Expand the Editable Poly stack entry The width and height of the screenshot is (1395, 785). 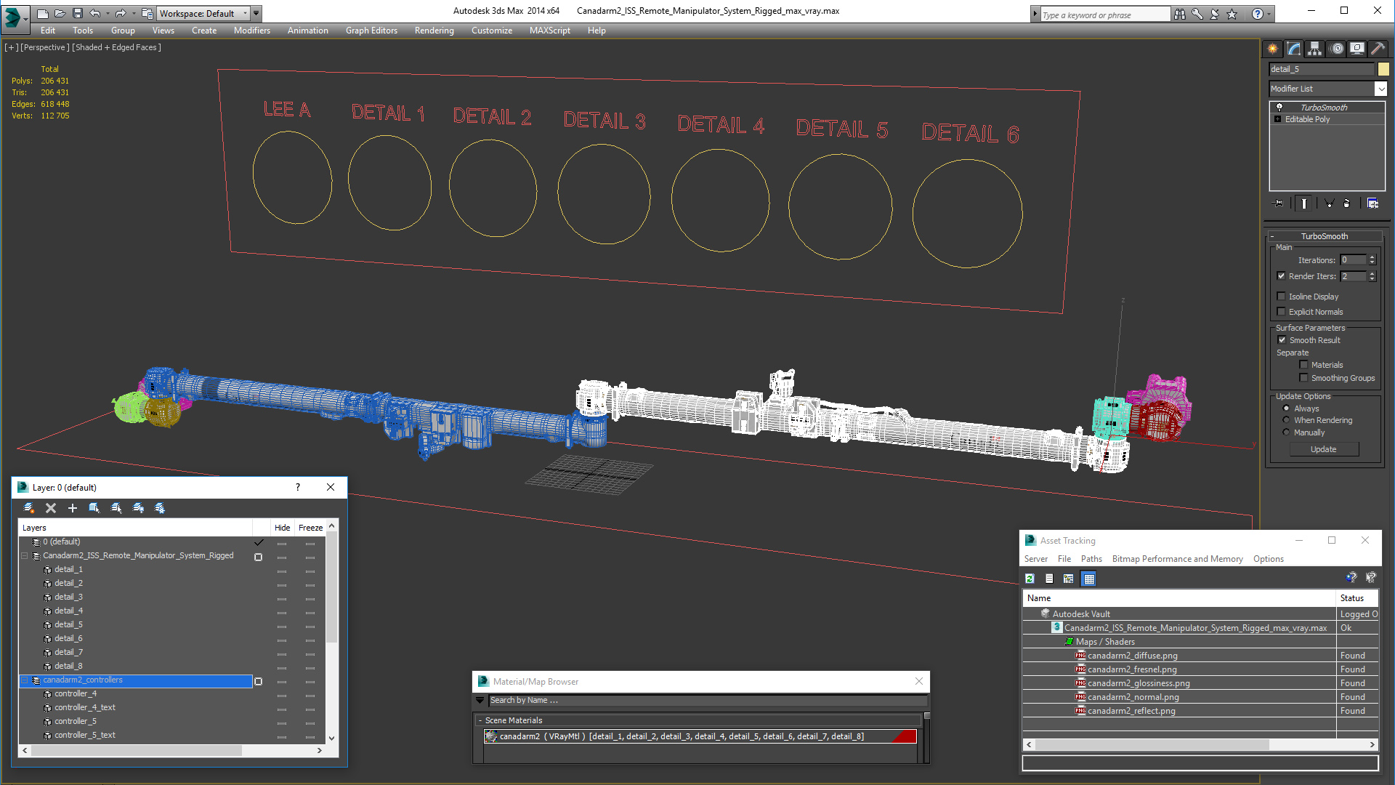point(1278,119)
